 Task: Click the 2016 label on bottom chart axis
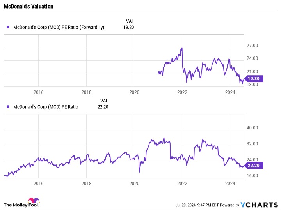click(x=38, y=184)
